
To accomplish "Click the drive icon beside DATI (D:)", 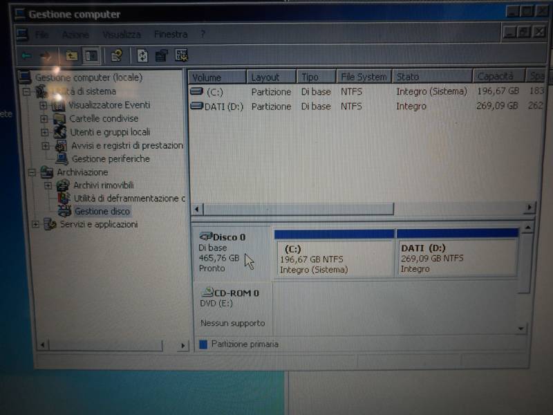I will click(197, 106).
